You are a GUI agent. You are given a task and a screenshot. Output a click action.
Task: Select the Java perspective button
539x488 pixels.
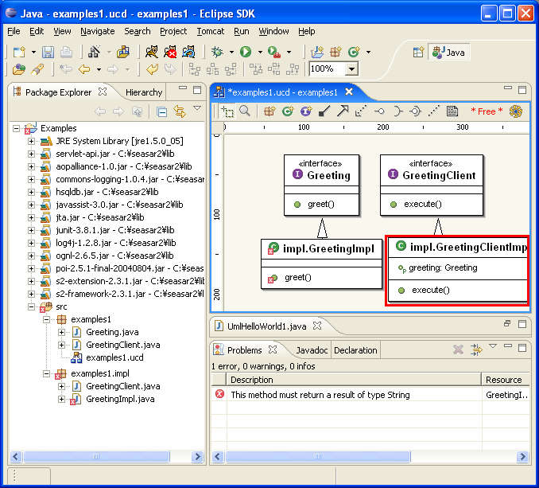pos(449,53)
